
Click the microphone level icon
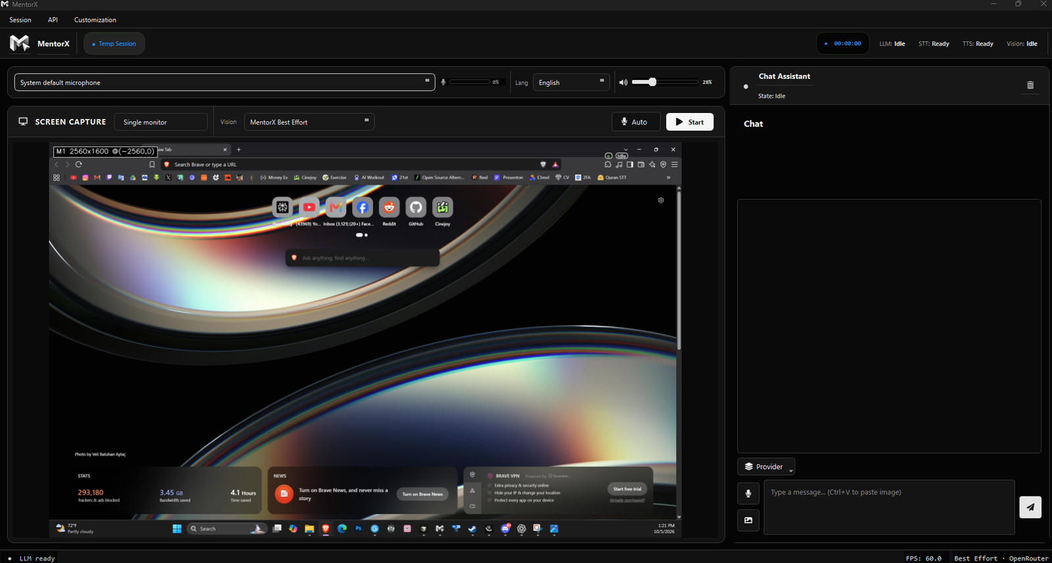pyautogui.click(x=443, y=82)
